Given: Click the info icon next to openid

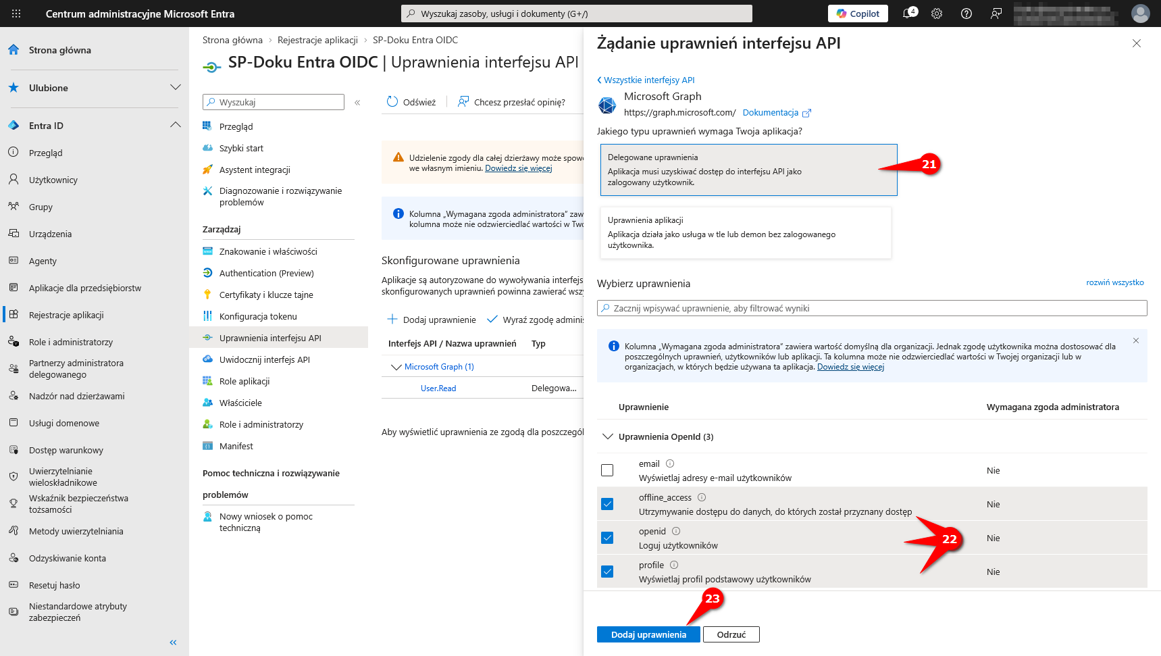Looking at the screenshot, I should [x=676, y=531].
